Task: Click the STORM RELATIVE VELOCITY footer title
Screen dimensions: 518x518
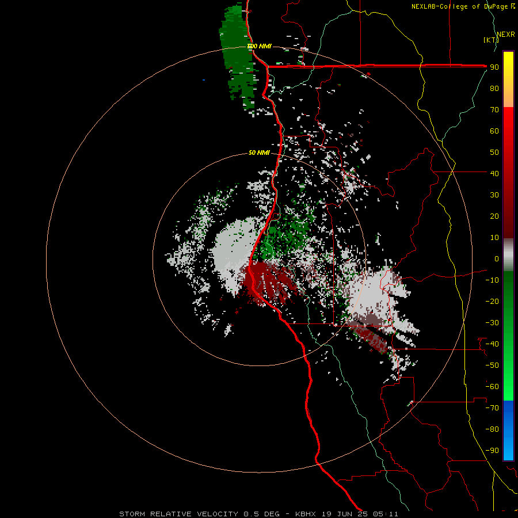Action: (x=179, y=514)
